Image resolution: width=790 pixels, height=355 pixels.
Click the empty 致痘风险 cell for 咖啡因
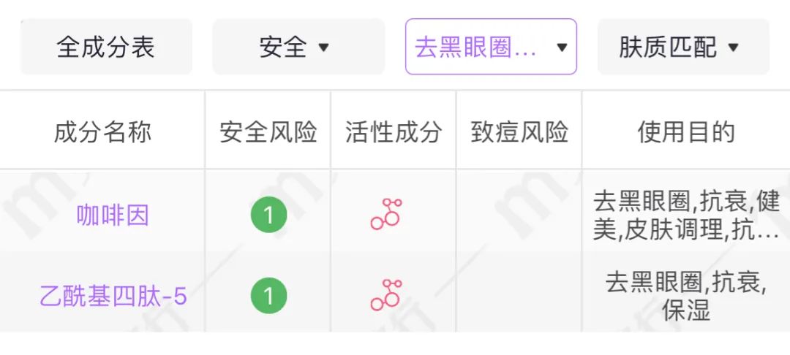519,211
